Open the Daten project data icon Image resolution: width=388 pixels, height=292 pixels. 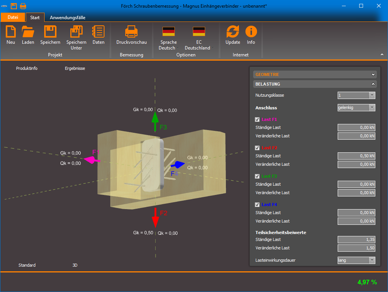point(98,31)
